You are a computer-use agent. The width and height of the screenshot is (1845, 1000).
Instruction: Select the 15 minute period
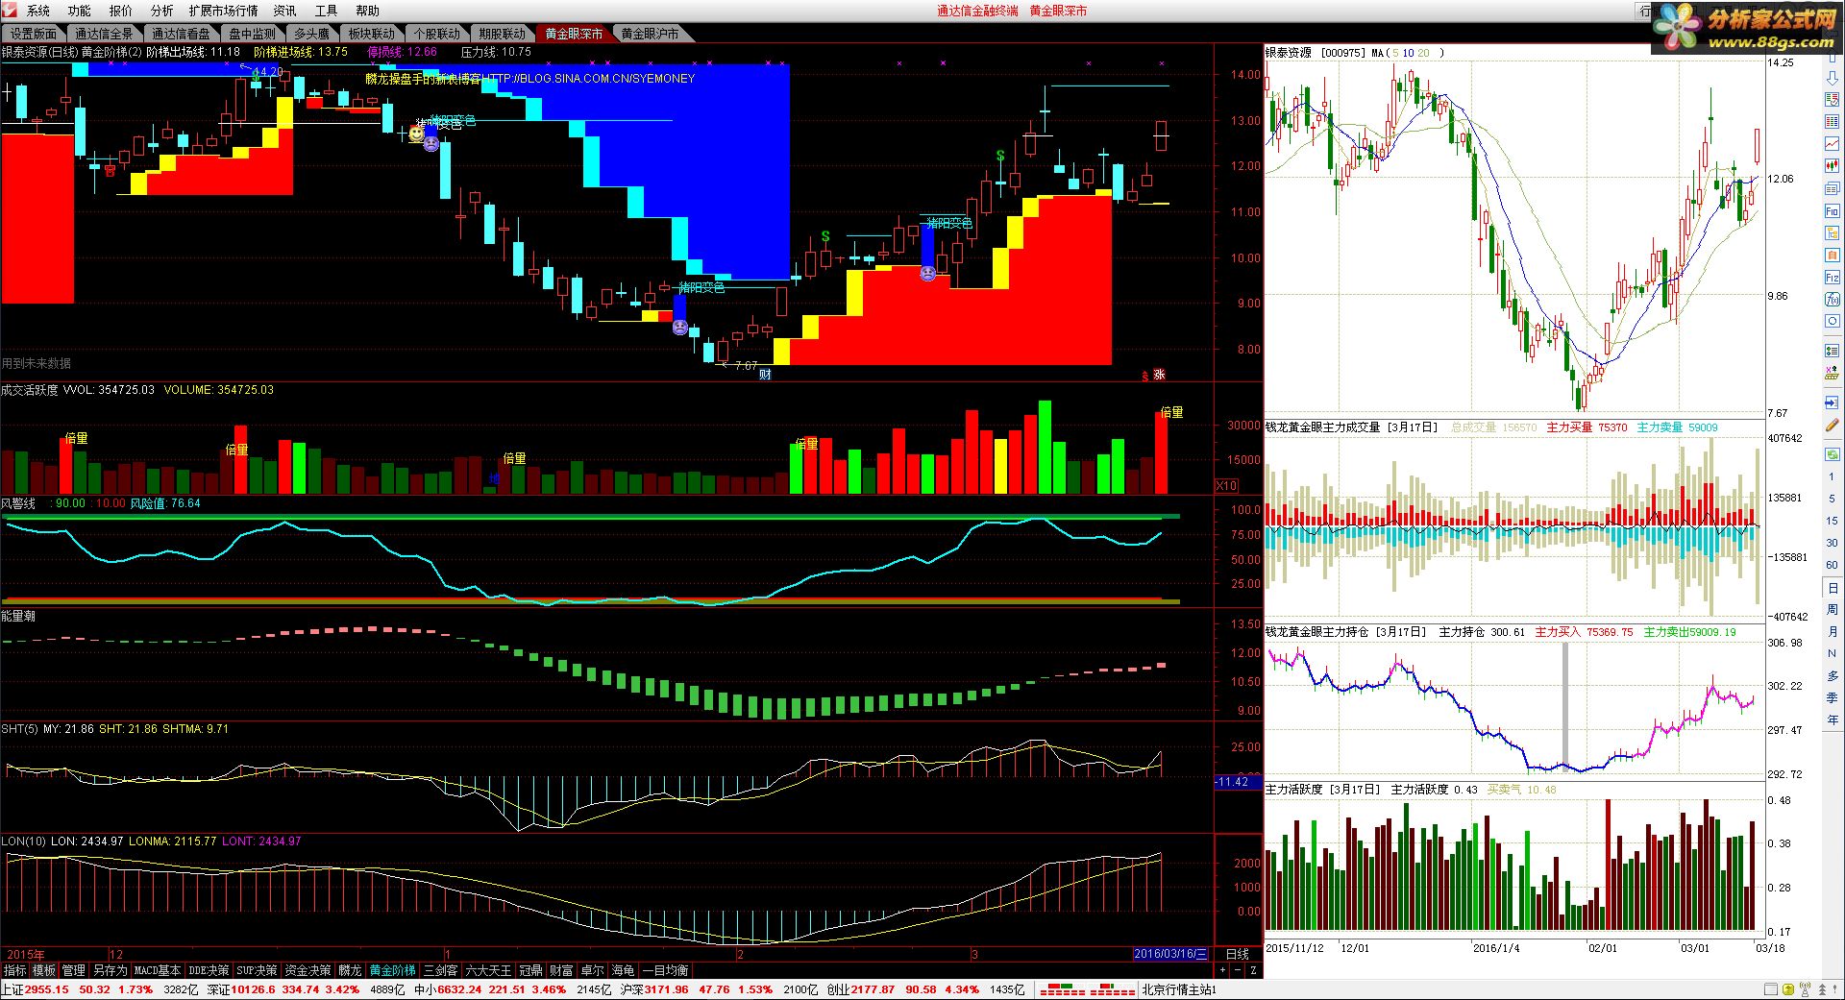[x=1832, y=521]
